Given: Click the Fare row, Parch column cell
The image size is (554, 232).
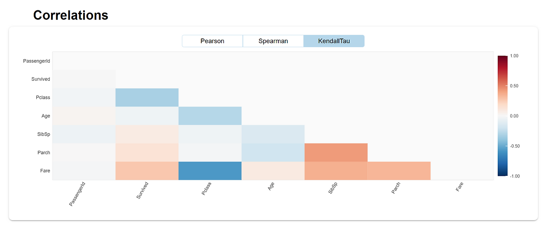Looking at the screenshot, I should coord(399,171).
